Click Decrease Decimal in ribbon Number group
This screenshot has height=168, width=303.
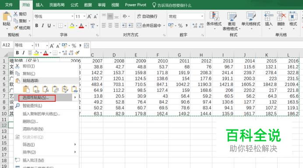pos(201,25)
